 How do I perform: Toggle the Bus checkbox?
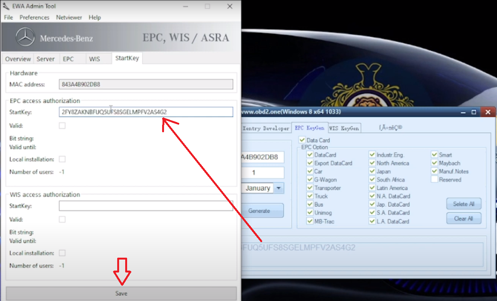[x=310, y=204]
